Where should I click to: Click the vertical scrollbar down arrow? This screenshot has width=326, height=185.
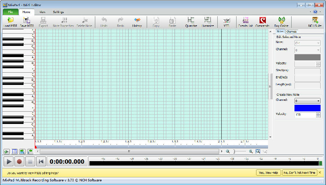[270, 137]
